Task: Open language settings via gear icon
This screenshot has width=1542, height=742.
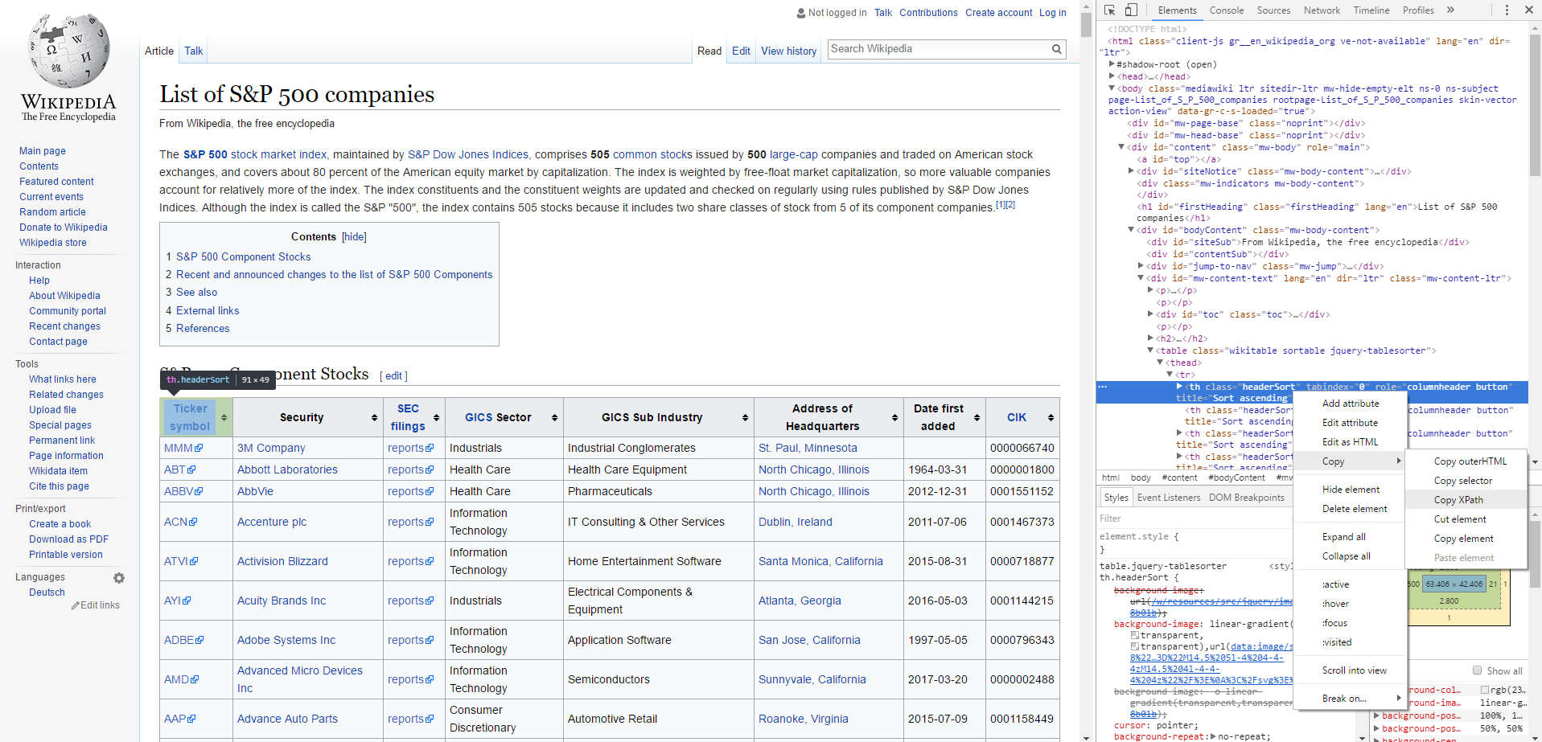Action: point(119,577)
